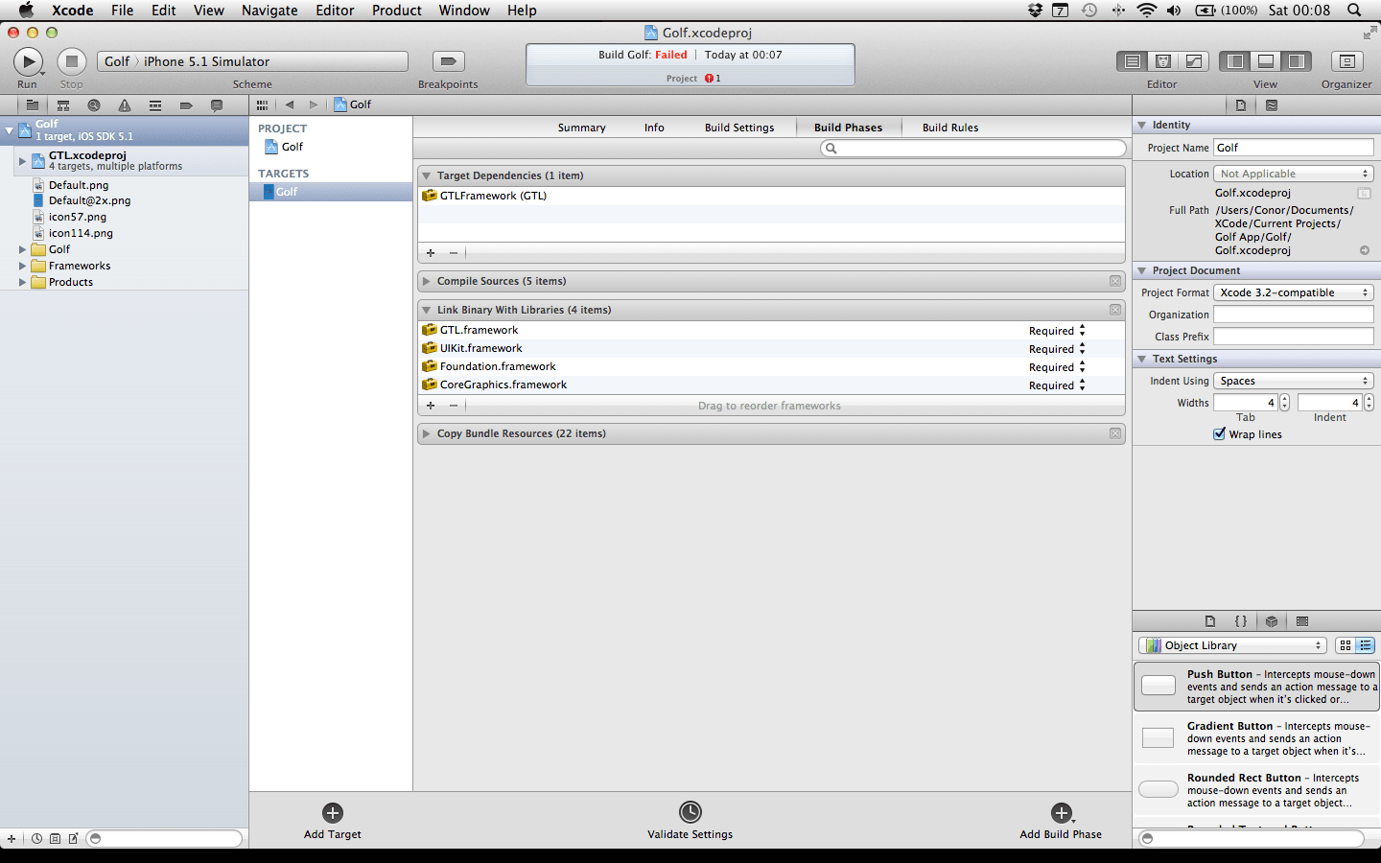Open the Organizer window
The width and height of the screenshot is (1381, 863).
(x=1346, y=61)
